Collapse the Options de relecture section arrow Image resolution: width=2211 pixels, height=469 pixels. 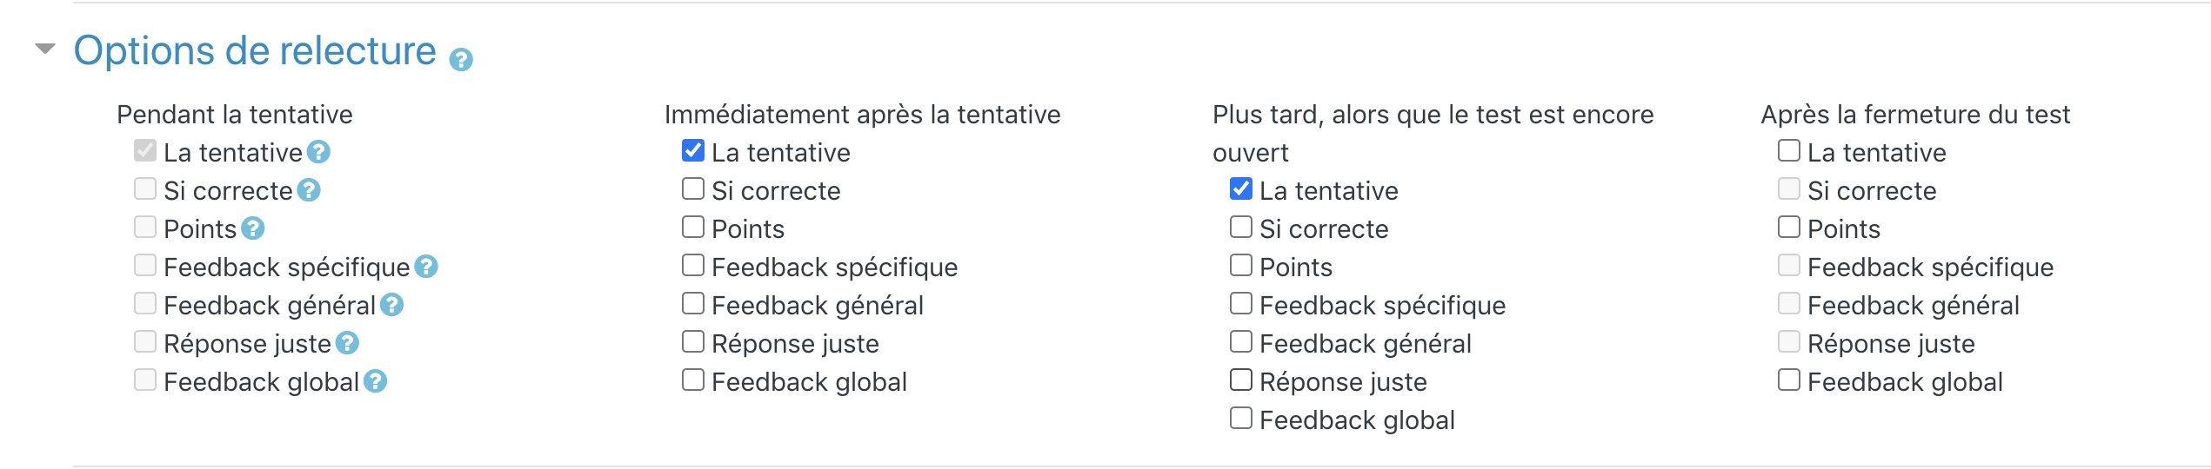point(45,49)
